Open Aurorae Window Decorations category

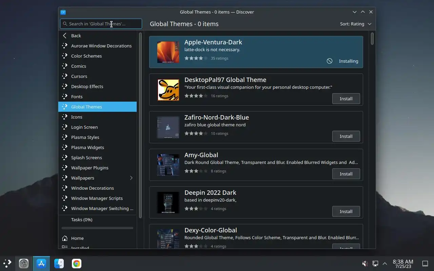(98, 46)
